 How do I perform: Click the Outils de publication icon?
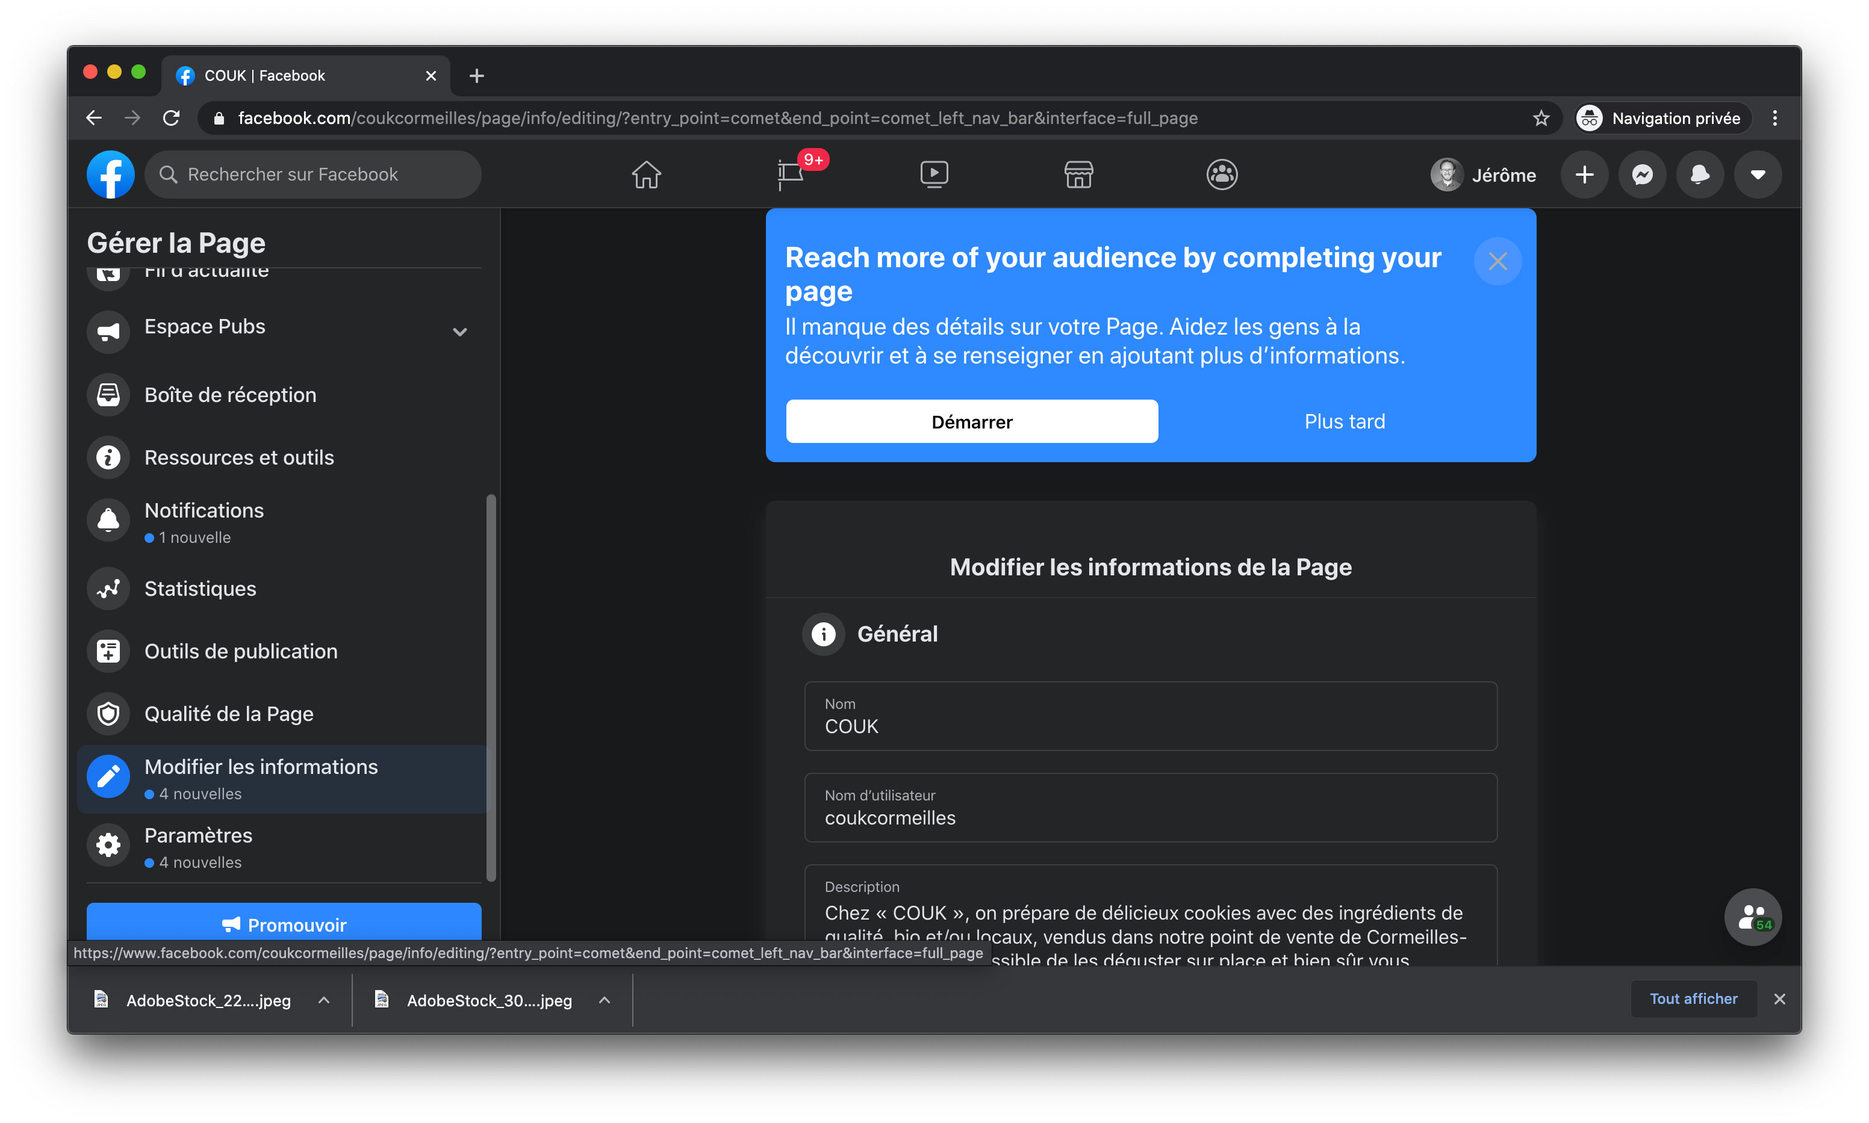108,651
